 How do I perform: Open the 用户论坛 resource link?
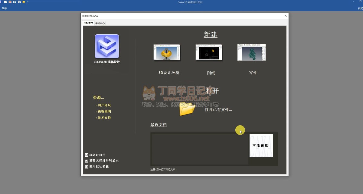[104, 105]
